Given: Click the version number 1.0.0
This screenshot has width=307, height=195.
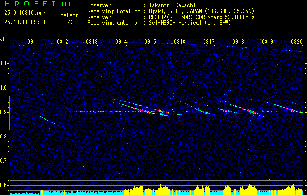Looking at the screenshot, I should coord(66,4).
